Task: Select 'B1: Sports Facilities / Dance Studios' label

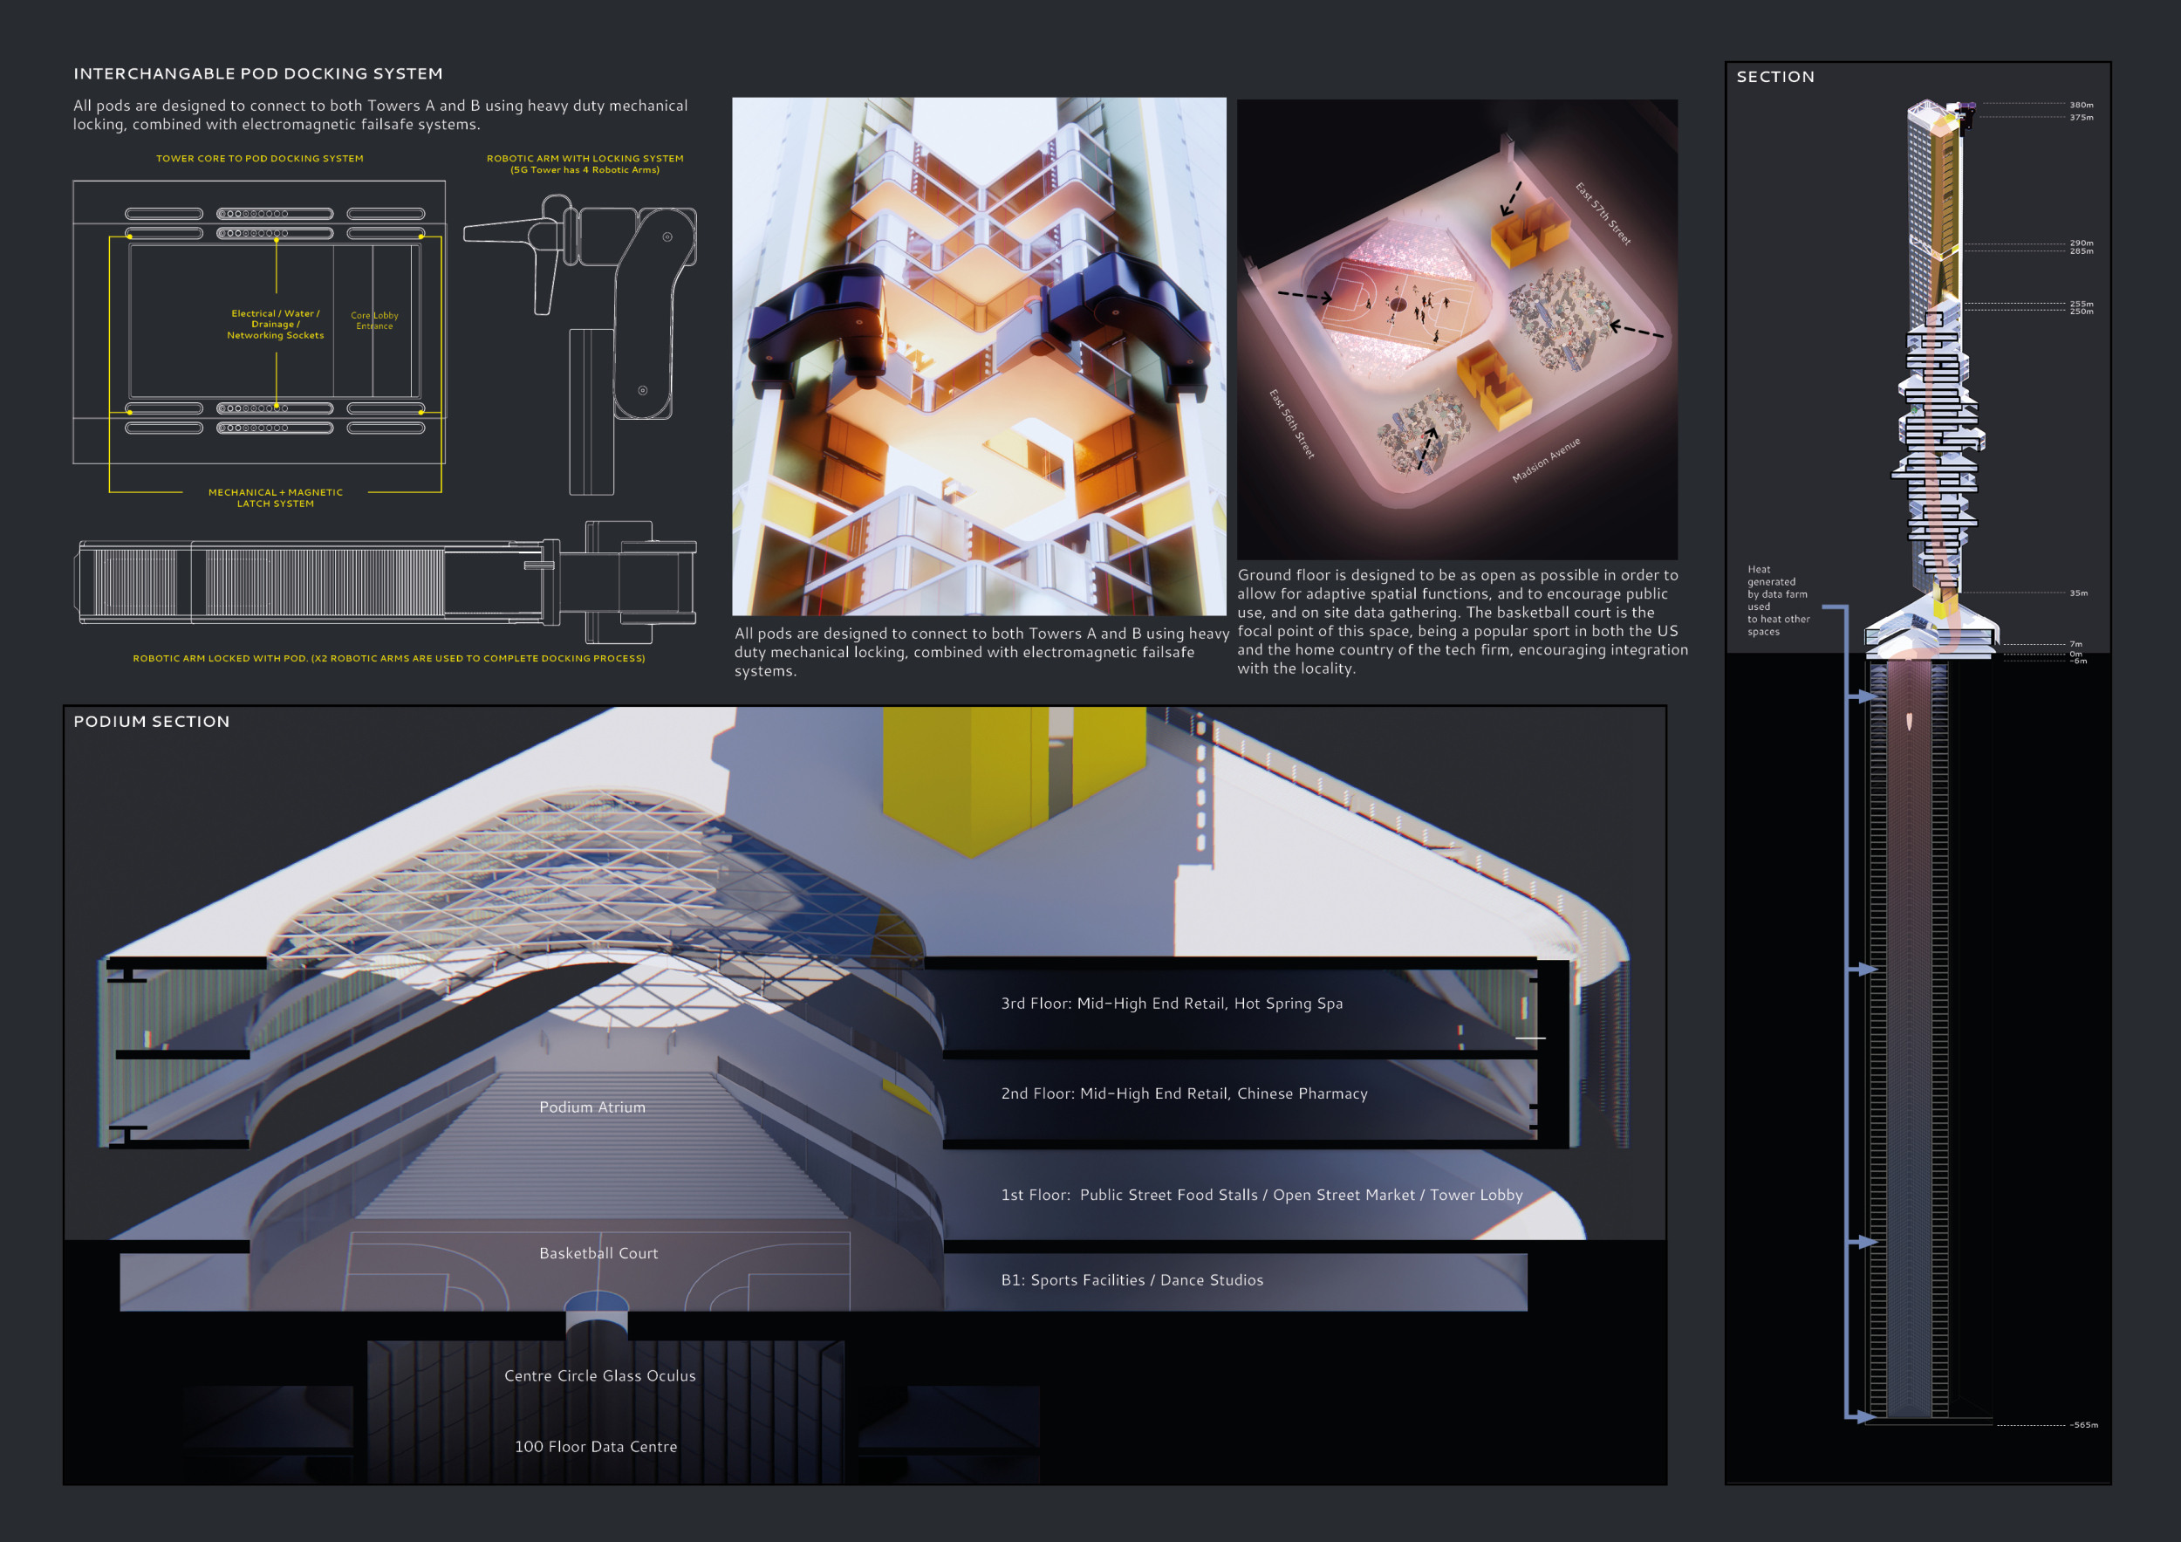Action: click(x=1132, y=1280)
